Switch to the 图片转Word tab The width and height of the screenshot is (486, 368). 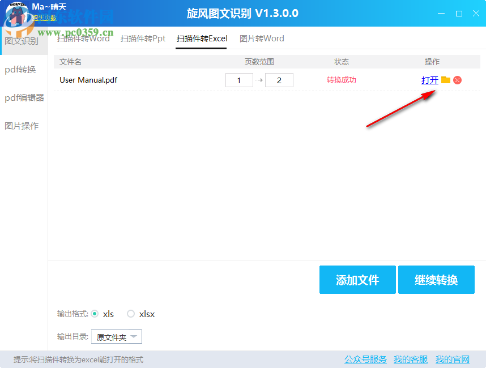click(262, 39)
